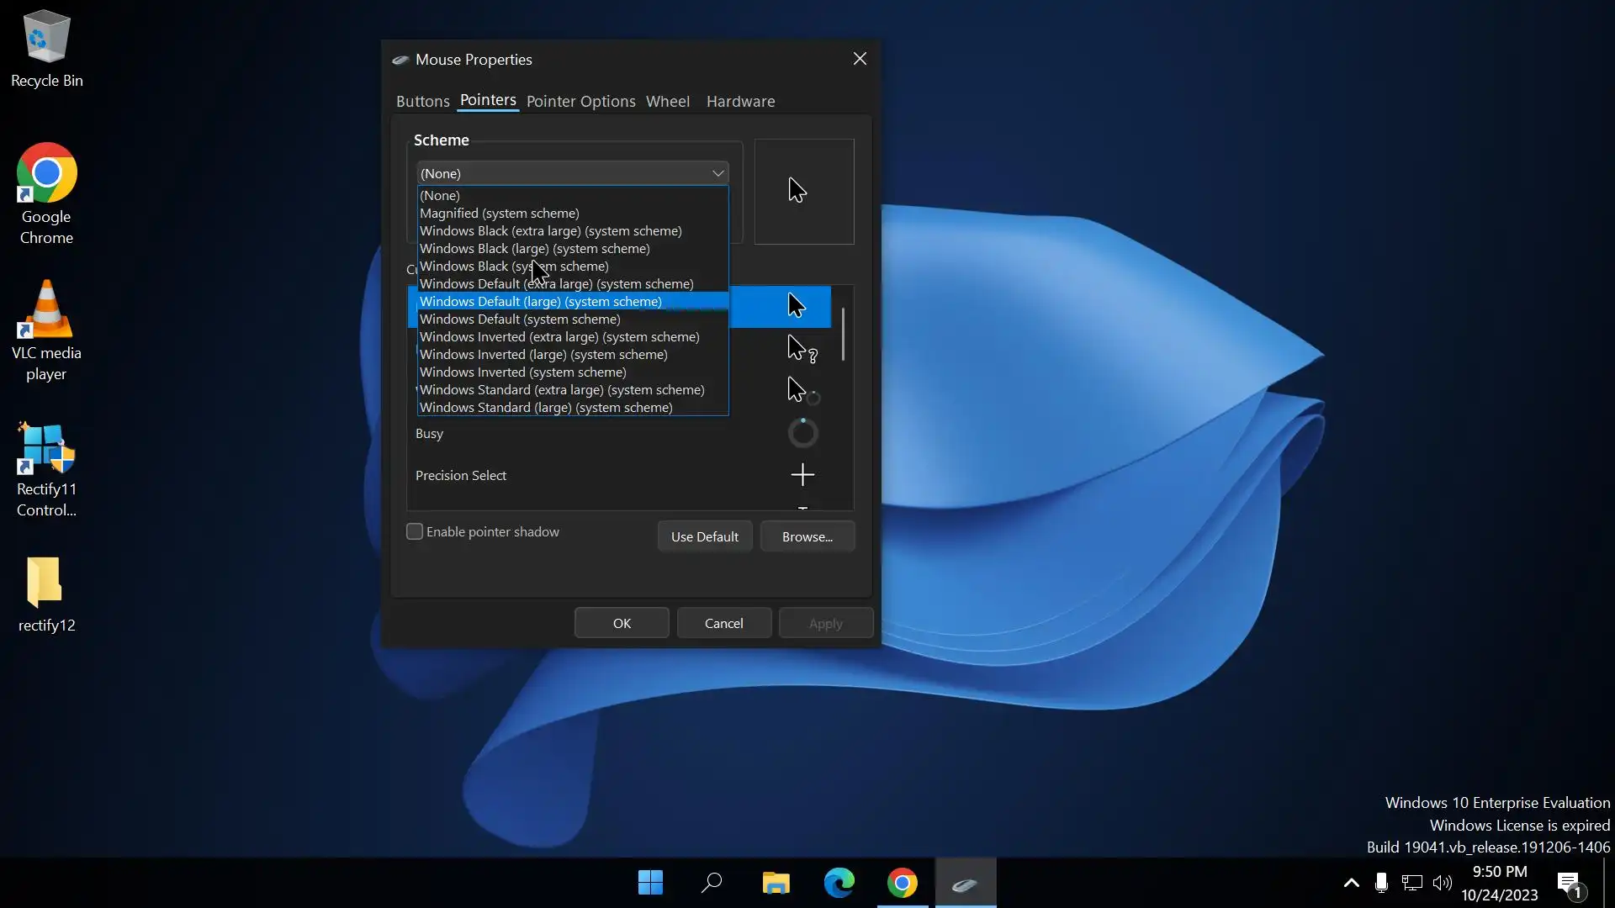Show hidden system tray icons
This screenshot has width=1615, height=908.
1351,883
